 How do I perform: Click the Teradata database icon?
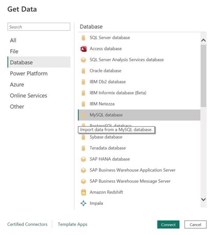pyautogui.click(x=83, y=148)
